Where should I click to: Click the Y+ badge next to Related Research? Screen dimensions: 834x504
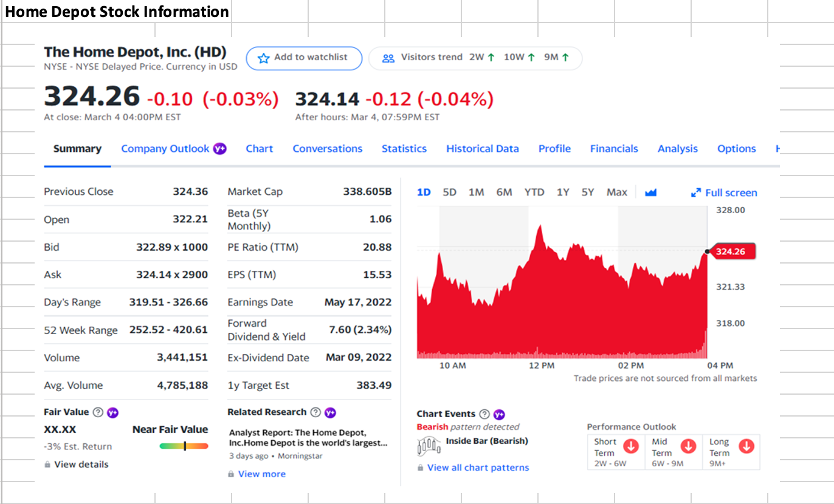[x=330, y=412]
